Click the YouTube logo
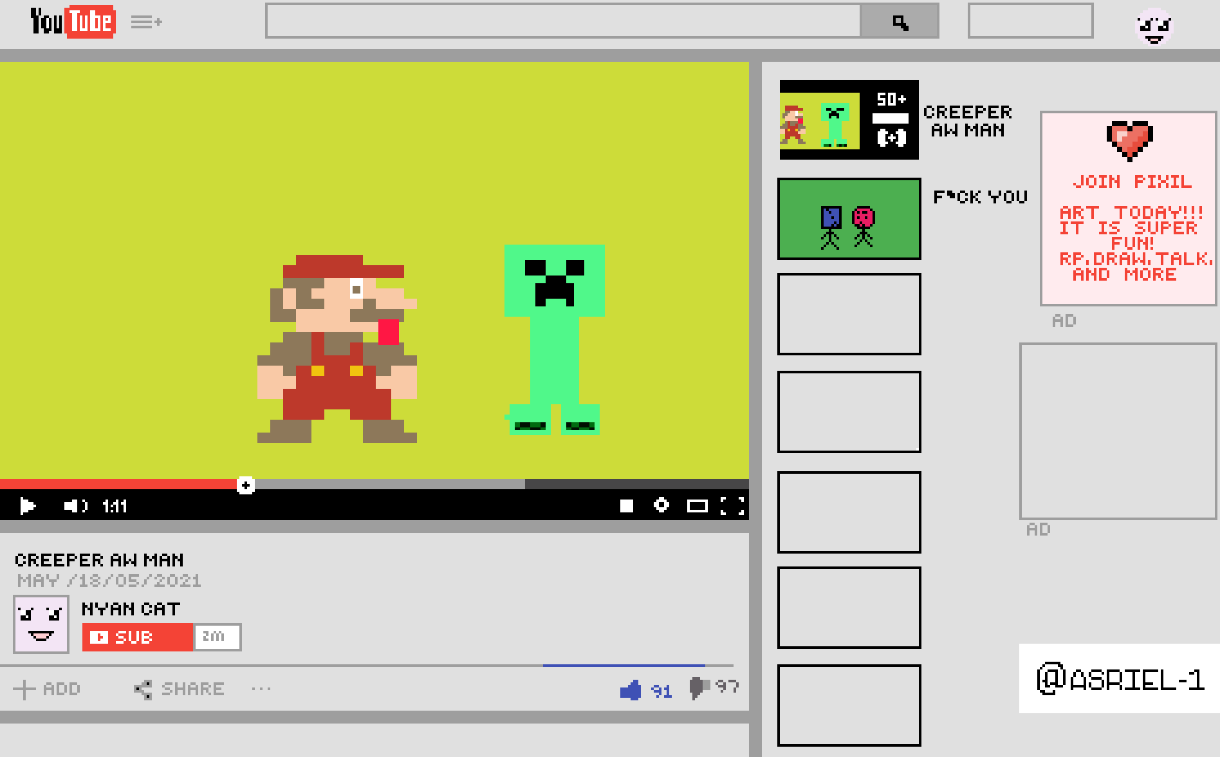The image size is (1220, 757). tap(73, 22)
